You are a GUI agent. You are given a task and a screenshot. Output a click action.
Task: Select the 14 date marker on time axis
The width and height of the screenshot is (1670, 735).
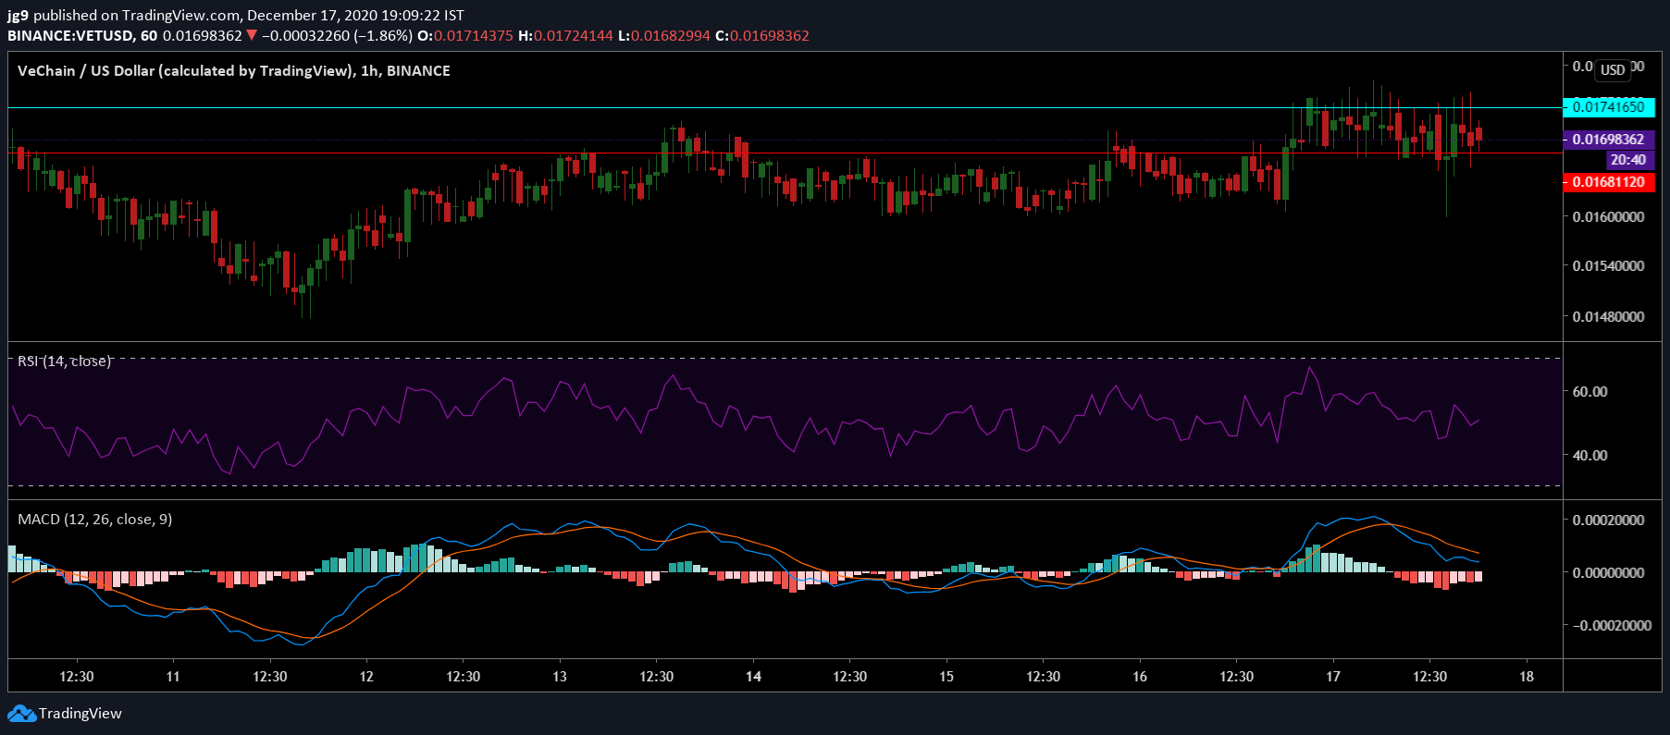click(753, 677)
